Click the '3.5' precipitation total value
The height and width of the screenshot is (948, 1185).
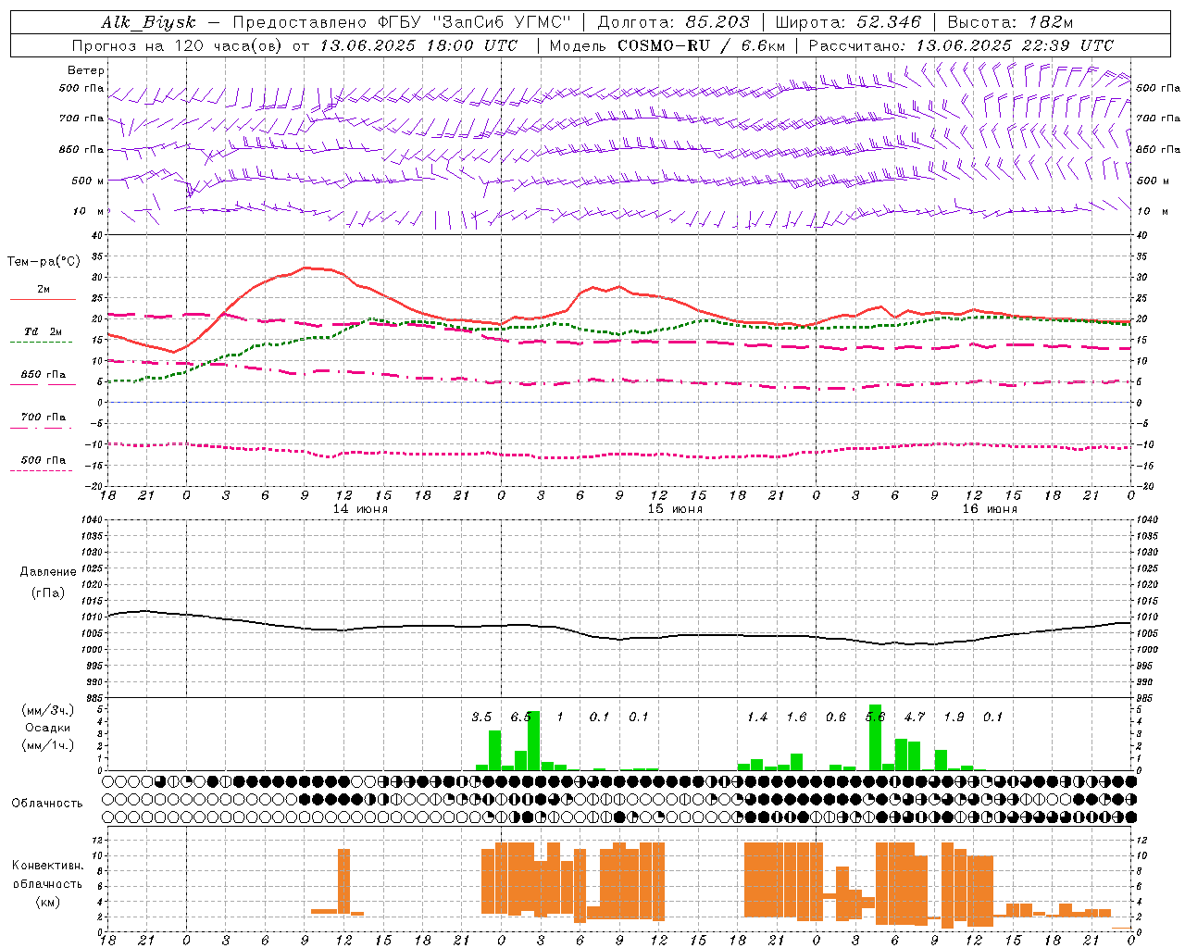pos(481,717)
